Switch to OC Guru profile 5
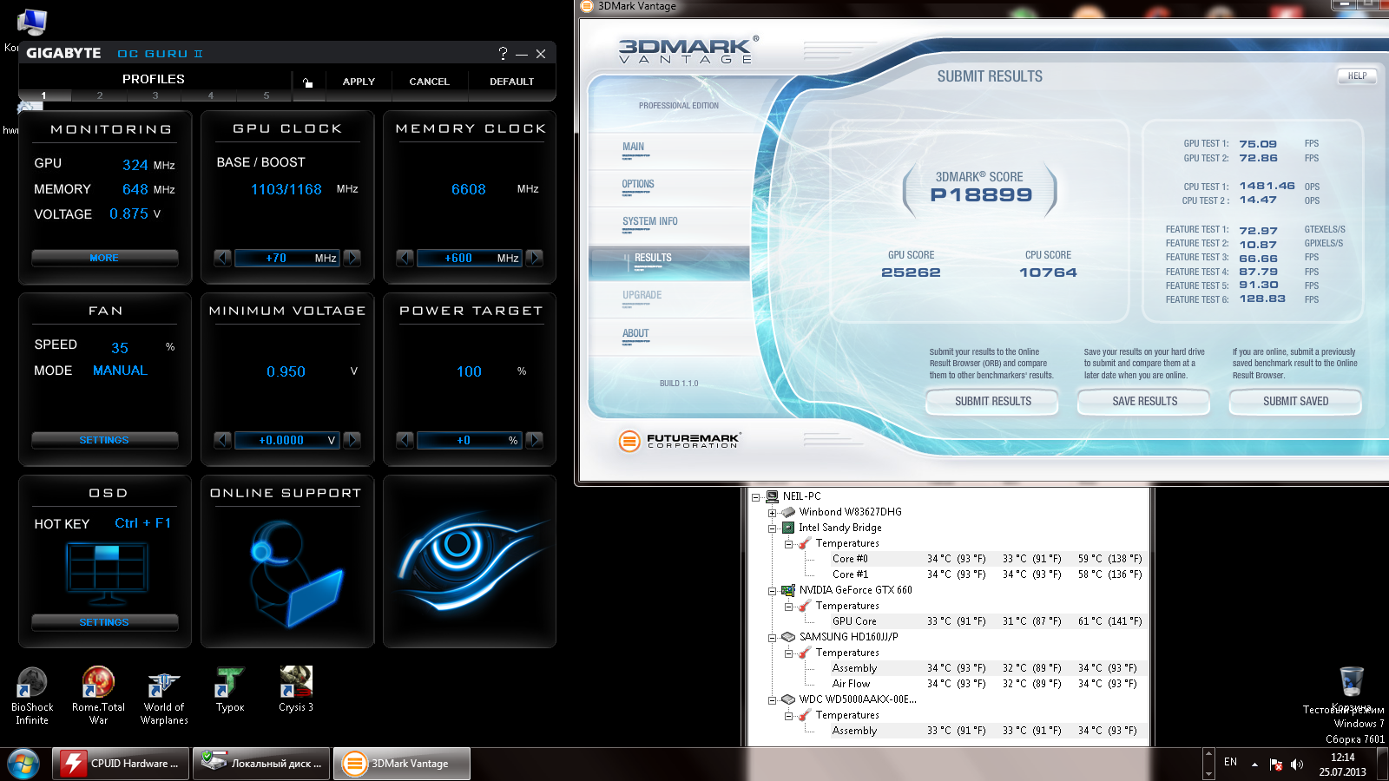 [267, 95]
